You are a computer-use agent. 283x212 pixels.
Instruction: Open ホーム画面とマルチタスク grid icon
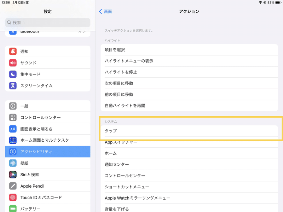pyautogui.click(x=13, y=140)
